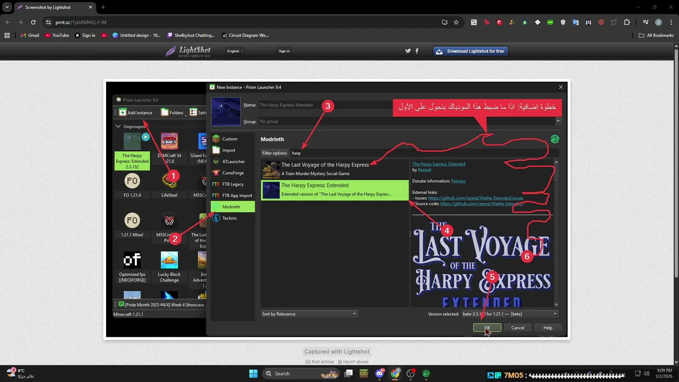Viewport: 679px width, 382px height.
Task: Click the report abuse link
Action: click(352, 362)
